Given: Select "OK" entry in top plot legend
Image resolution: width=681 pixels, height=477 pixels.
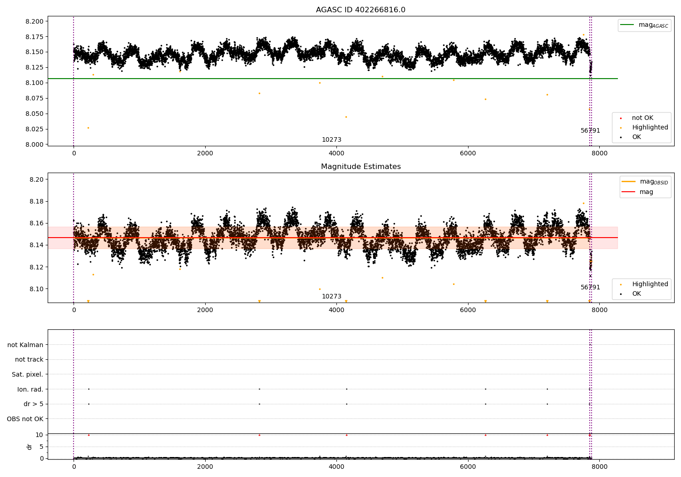Looking at the screenshot, I should coord(637,137).
